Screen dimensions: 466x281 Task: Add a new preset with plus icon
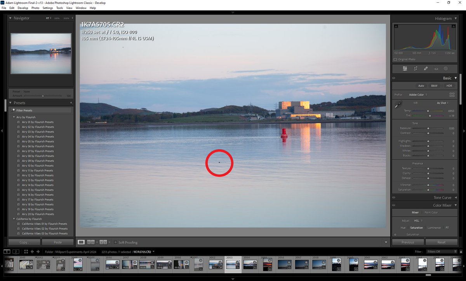pos(71,103)
